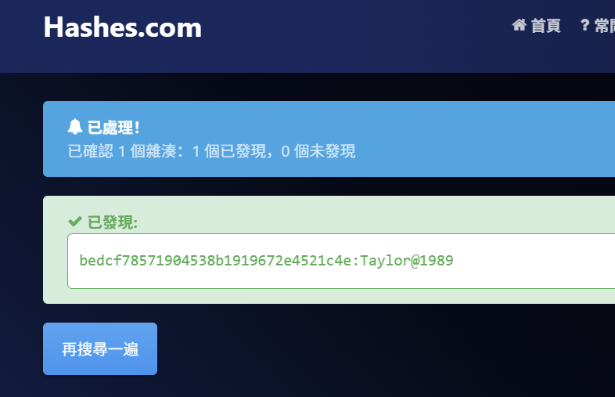615x397 pixels.
Task: Open the 常問 menu item
Action: tap(604, 26)
